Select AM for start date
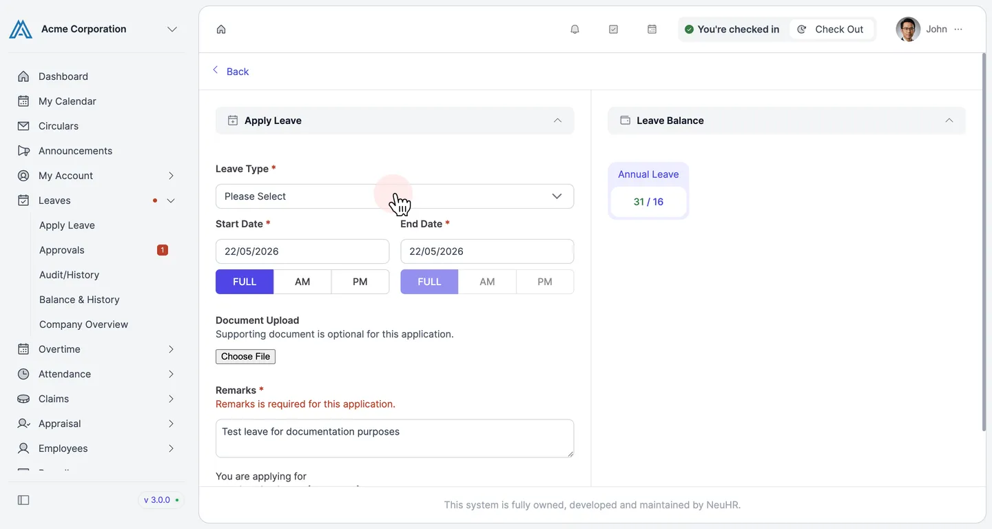Viewport: 992px width, 529px height. (x=302, y=282)
